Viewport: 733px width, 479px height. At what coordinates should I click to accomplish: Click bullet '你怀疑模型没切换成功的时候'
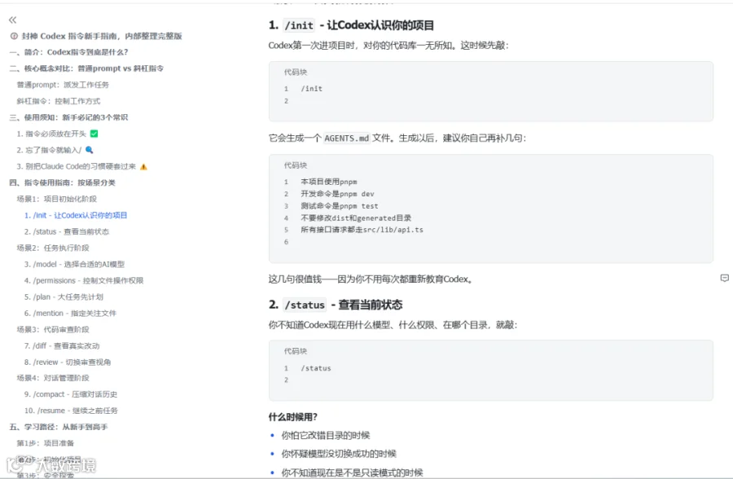pyautogui.click(x=339, y=454)
